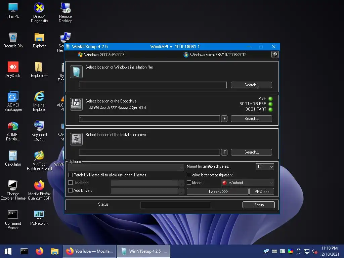
Task: Open Command Prompt desktop shortcut
Action: pos(13,220)
